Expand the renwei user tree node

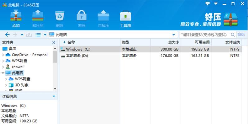pyautogui.click(x=3, y=67)
